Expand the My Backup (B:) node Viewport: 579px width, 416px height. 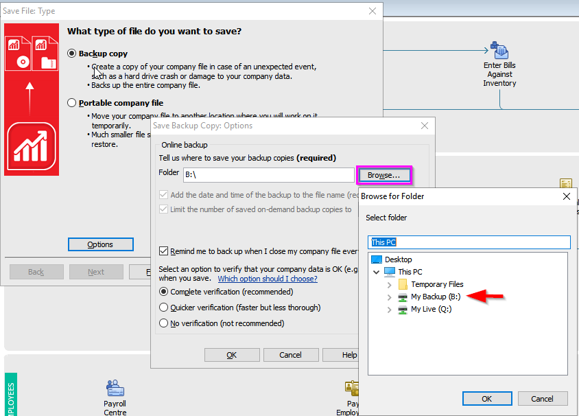[389, 297]
